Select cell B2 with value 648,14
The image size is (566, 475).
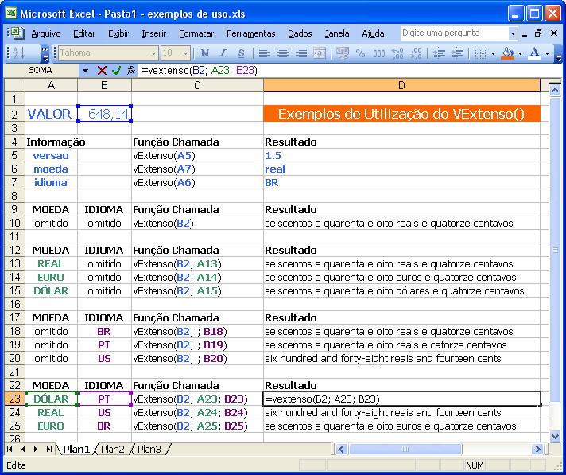104,114
